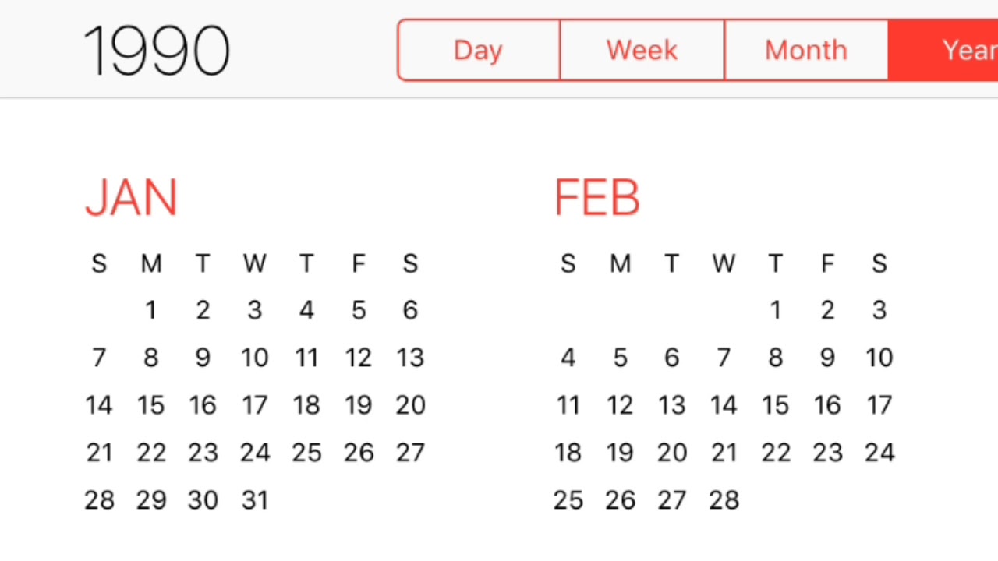Select February 28 in the calendar
998x561 pixels.
pos(724,500)
